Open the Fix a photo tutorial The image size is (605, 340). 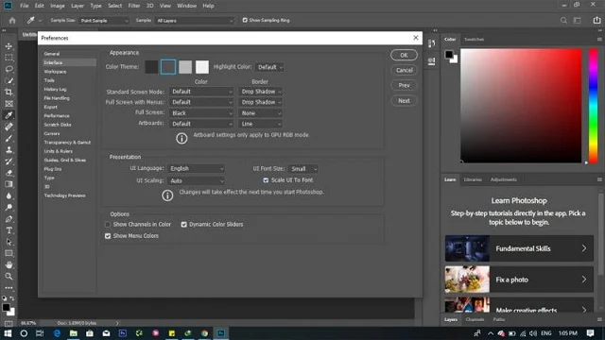tap(519, 280)
